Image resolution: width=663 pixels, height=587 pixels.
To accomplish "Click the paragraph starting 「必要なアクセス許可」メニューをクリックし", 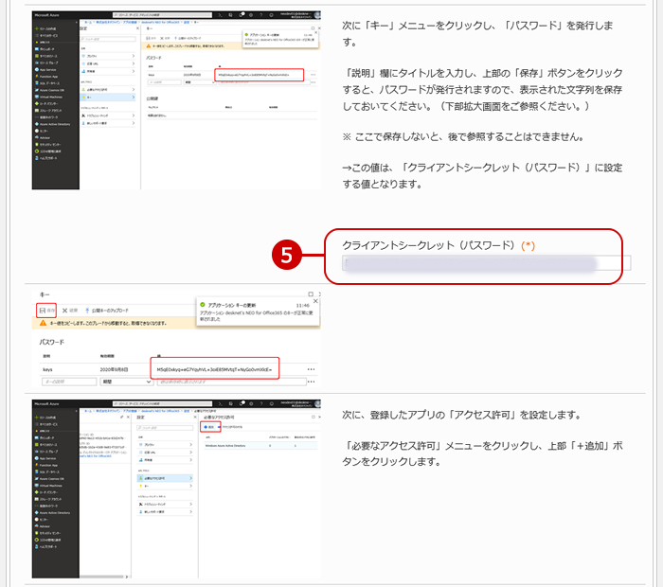I will coord(482,454).
